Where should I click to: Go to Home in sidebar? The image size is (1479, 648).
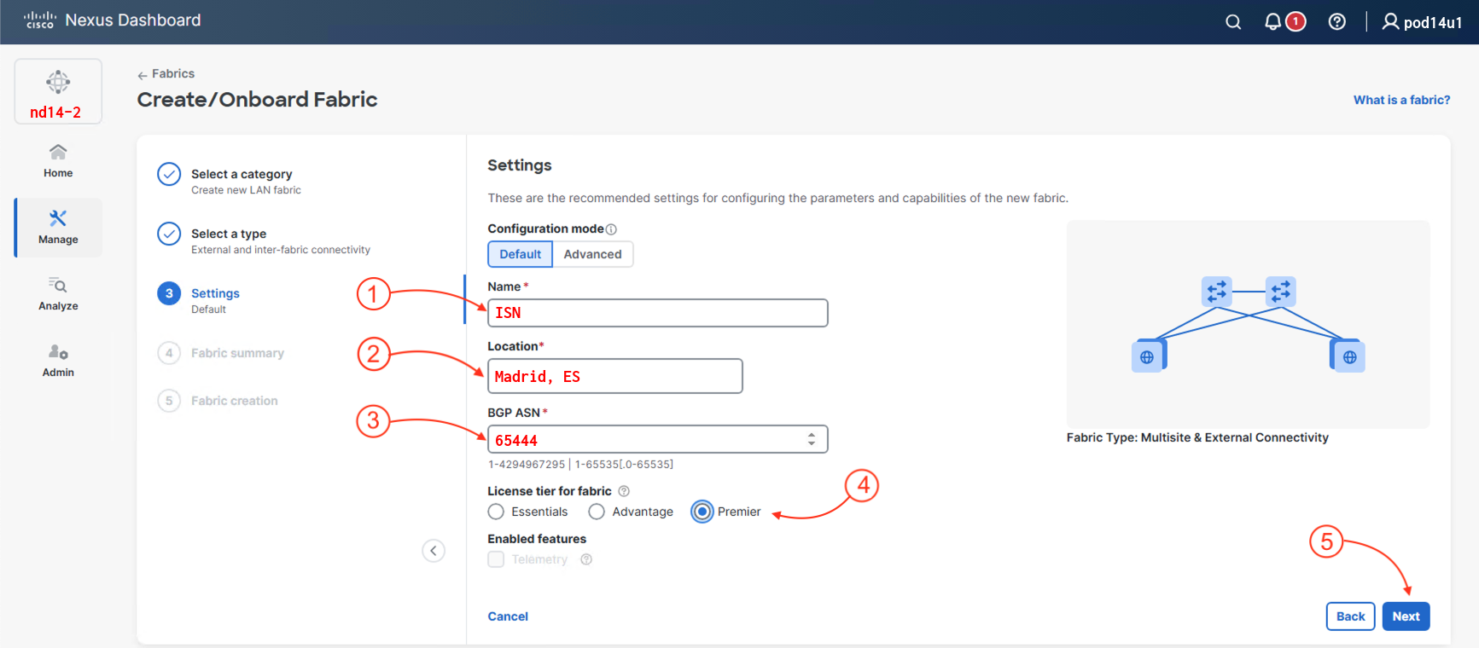pos(58,160)
